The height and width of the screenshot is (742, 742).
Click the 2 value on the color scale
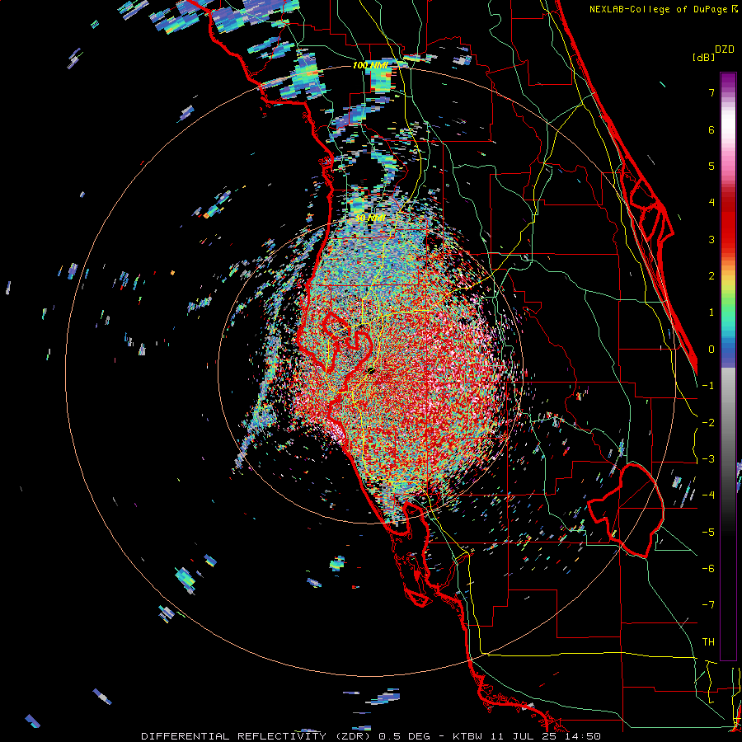tap(711, 276)
